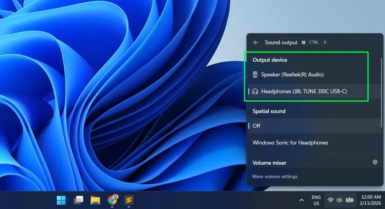The image size is (385, 209).
Task: Show hidden system tray icons
Action: pyautogui.click(x=302, y=200)
